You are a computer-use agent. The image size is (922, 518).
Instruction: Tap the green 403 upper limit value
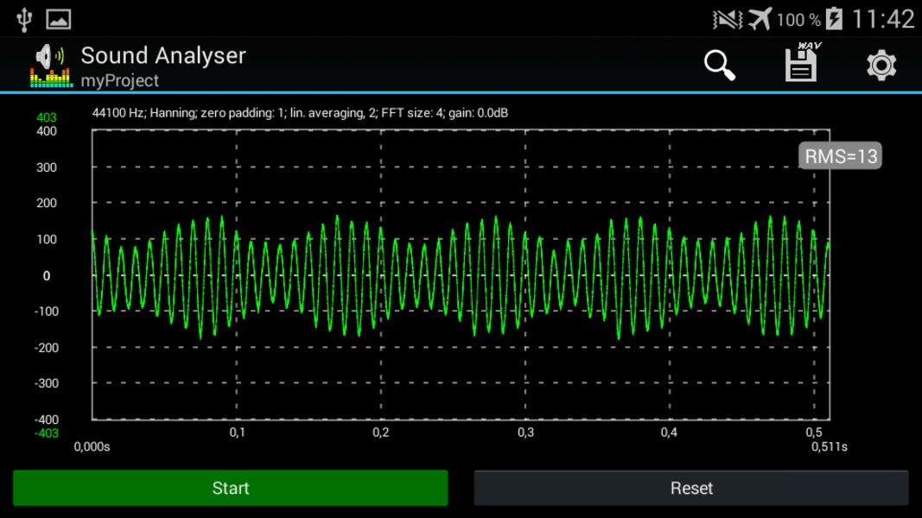click(x=47, y=117)
